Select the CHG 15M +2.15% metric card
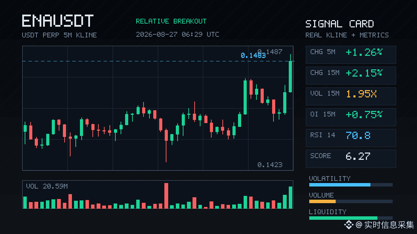417x234 pixels. [351, 76]
